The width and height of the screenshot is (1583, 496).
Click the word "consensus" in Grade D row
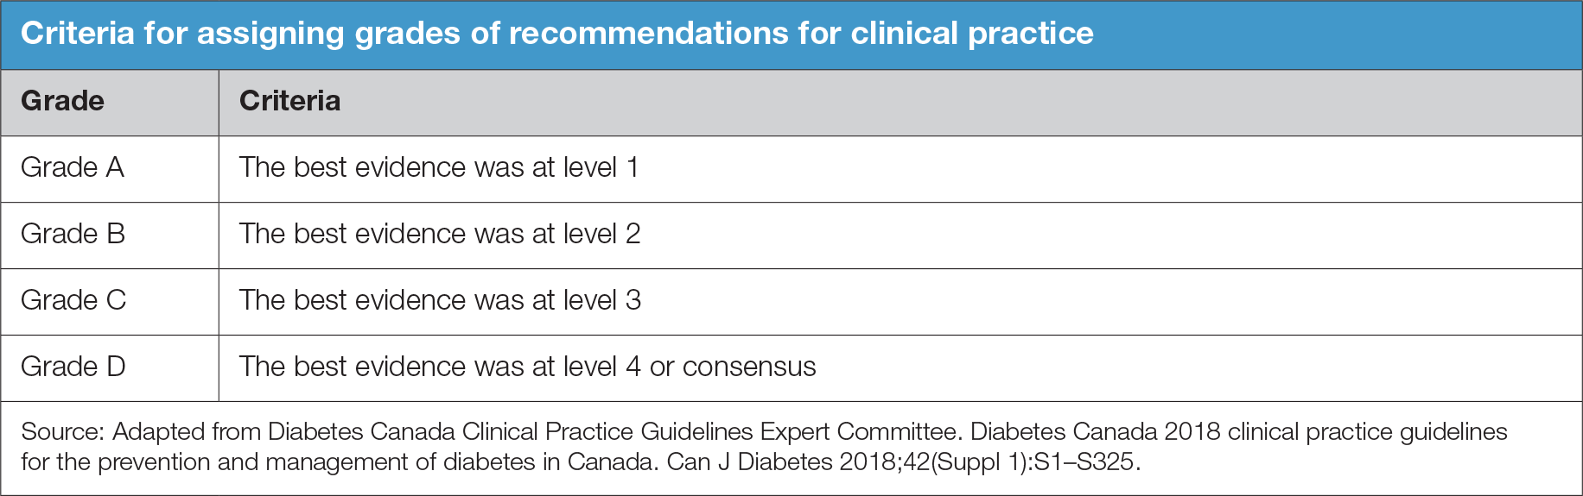click(749, 367)
